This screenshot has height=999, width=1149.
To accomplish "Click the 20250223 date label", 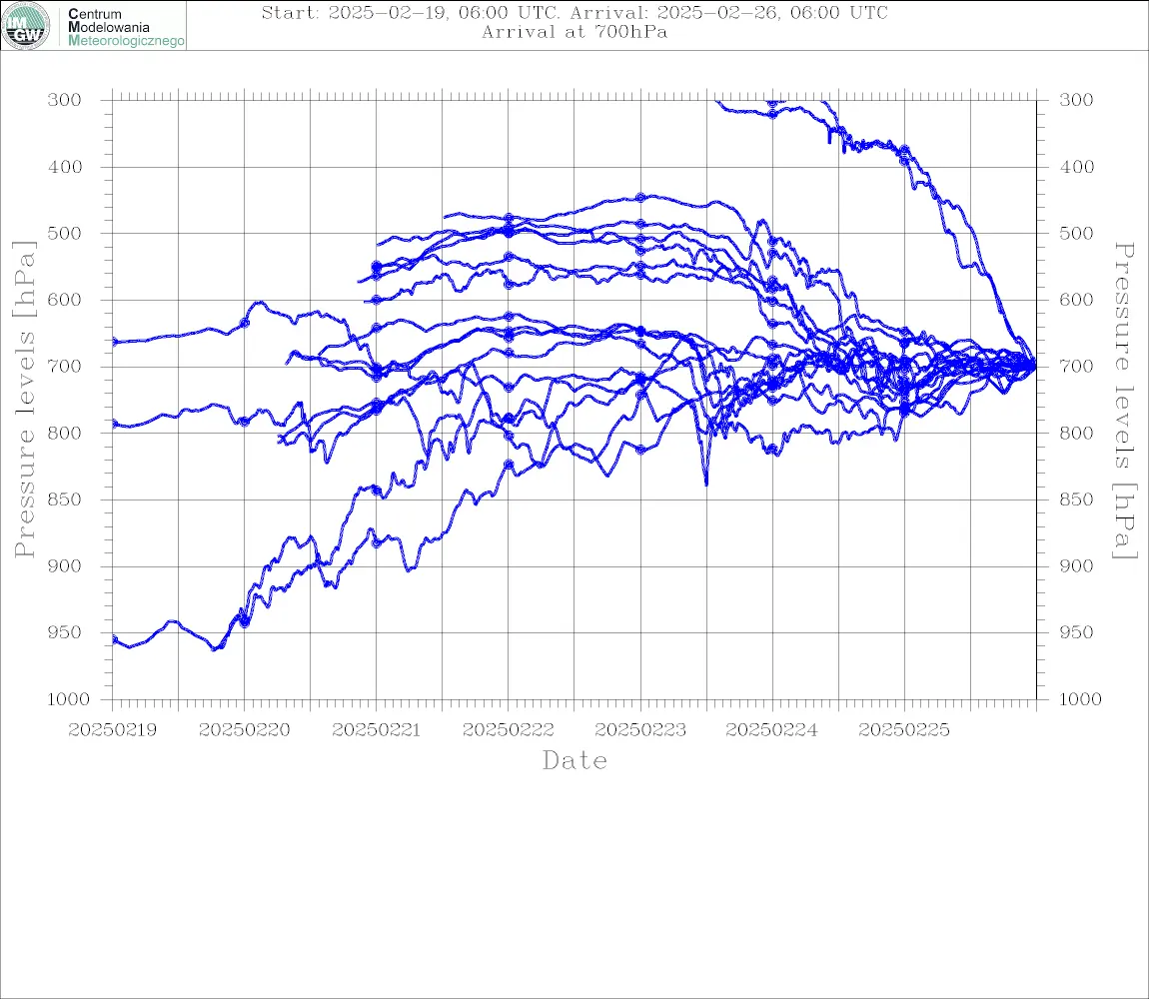I will [x=640, y=730].
